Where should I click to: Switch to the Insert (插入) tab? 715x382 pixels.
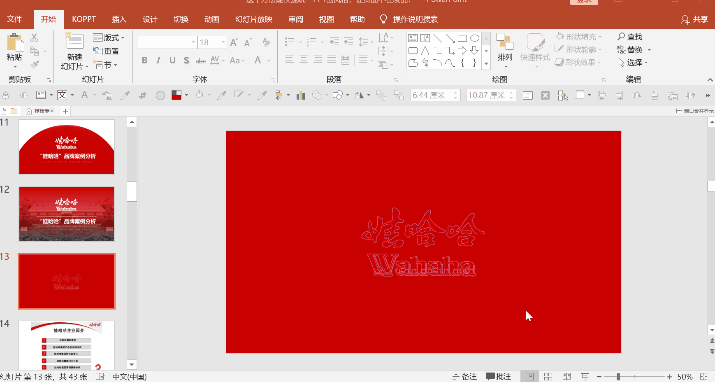tap(119, 19)
